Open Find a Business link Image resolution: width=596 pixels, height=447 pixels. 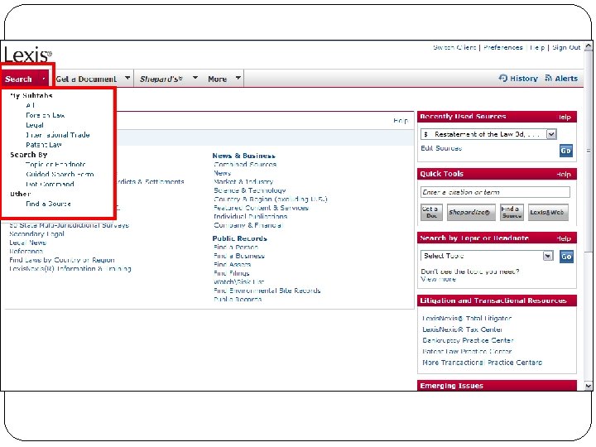(x=238, y=256)
